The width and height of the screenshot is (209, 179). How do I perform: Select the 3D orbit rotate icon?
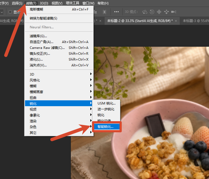point(145,12)
